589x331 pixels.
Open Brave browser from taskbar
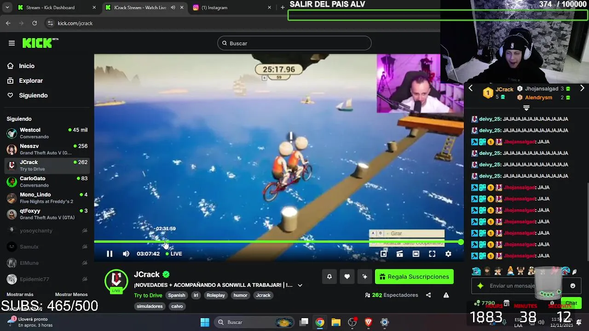coord(368,322)
